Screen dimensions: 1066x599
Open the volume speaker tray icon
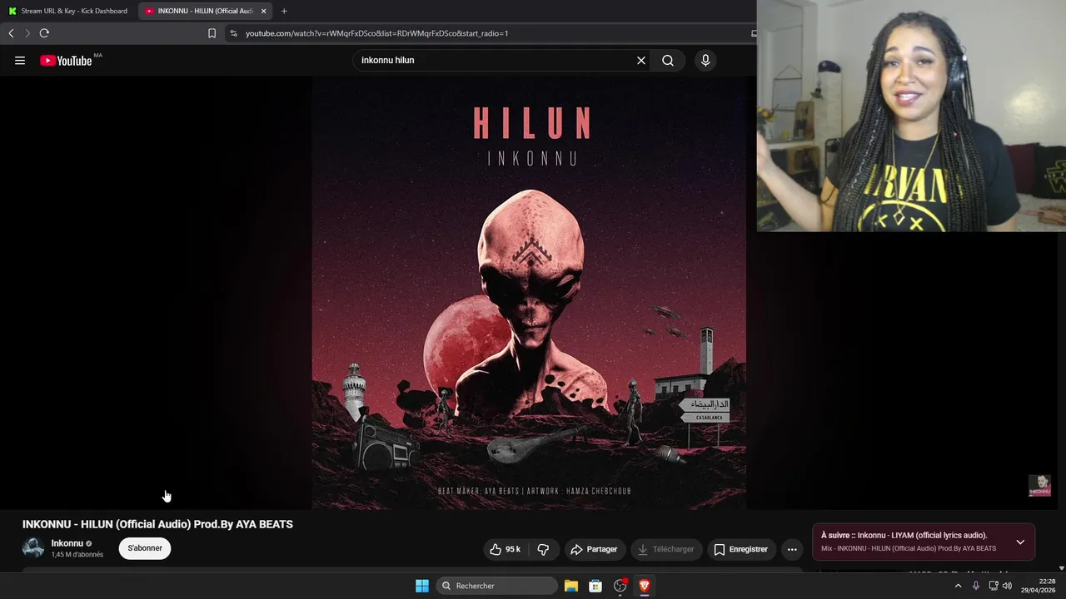[x=1008, y=586]
